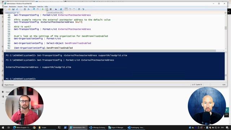Open the Debuggen menu
The width and height of the screenshot is (231, 130).
(x=32, y=6)
